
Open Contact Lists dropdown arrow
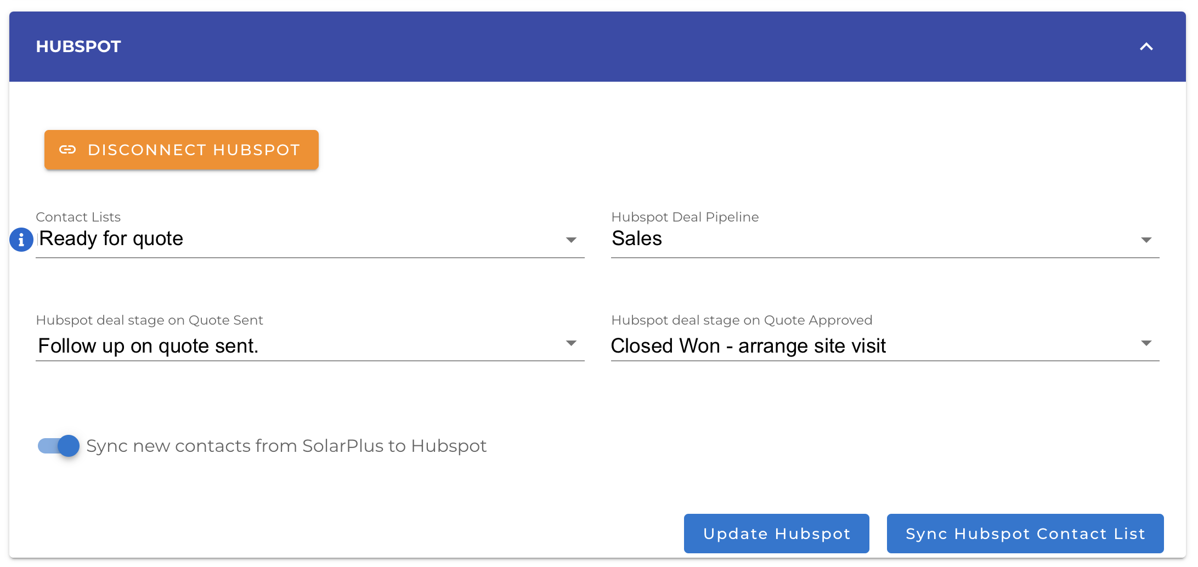click(x=571, y=240)
